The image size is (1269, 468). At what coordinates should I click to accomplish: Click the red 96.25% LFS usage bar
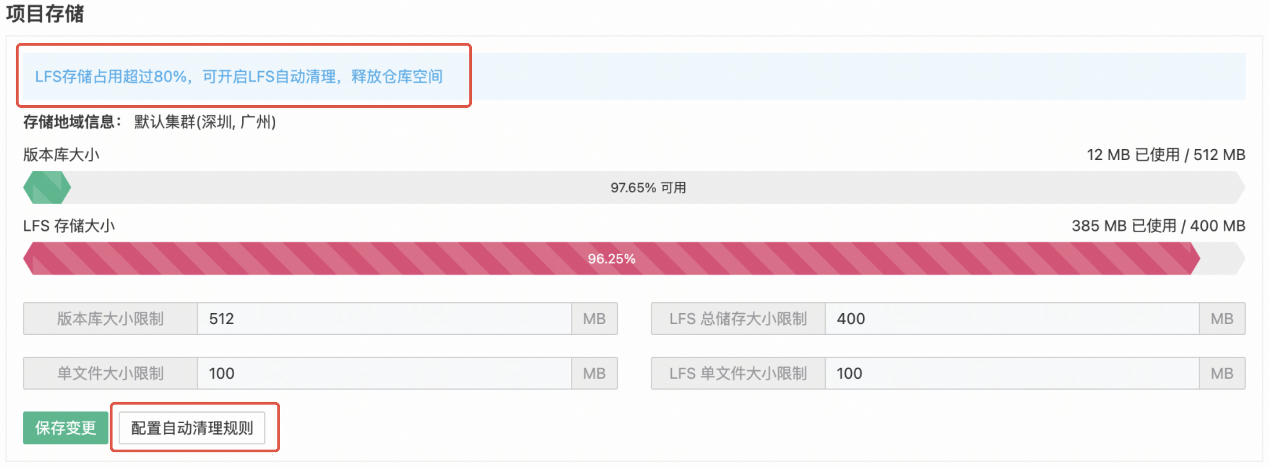[611, 258]
